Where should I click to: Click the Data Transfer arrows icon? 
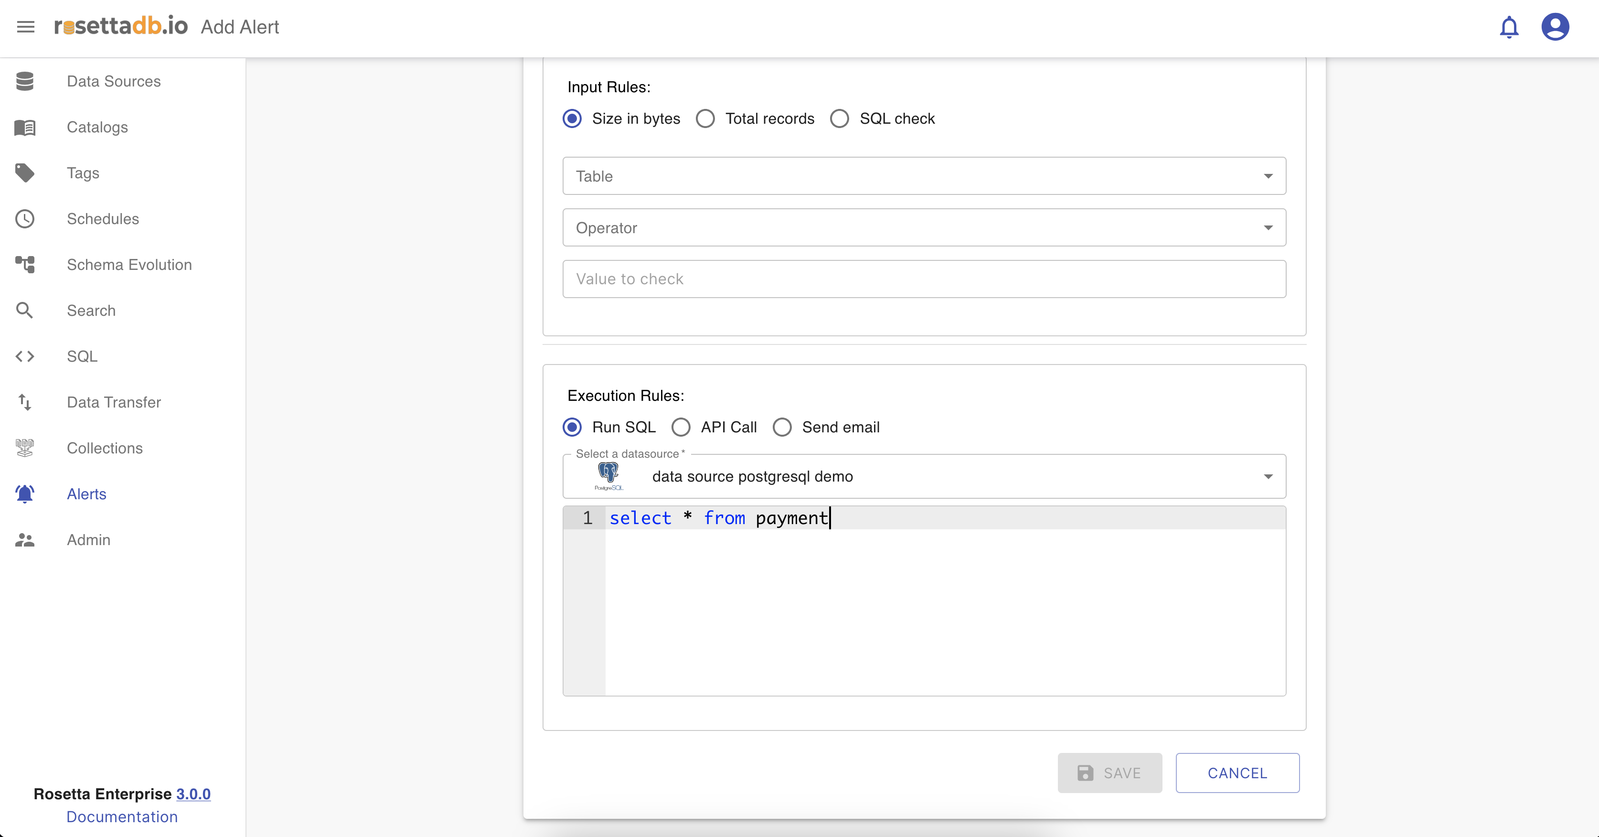pos(25,402)
